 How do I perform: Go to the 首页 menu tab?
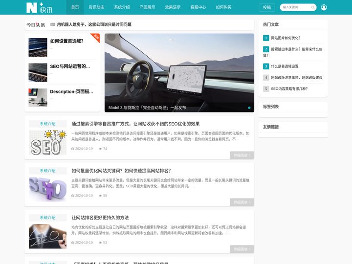pyautogui.click(x=75, y=7)
